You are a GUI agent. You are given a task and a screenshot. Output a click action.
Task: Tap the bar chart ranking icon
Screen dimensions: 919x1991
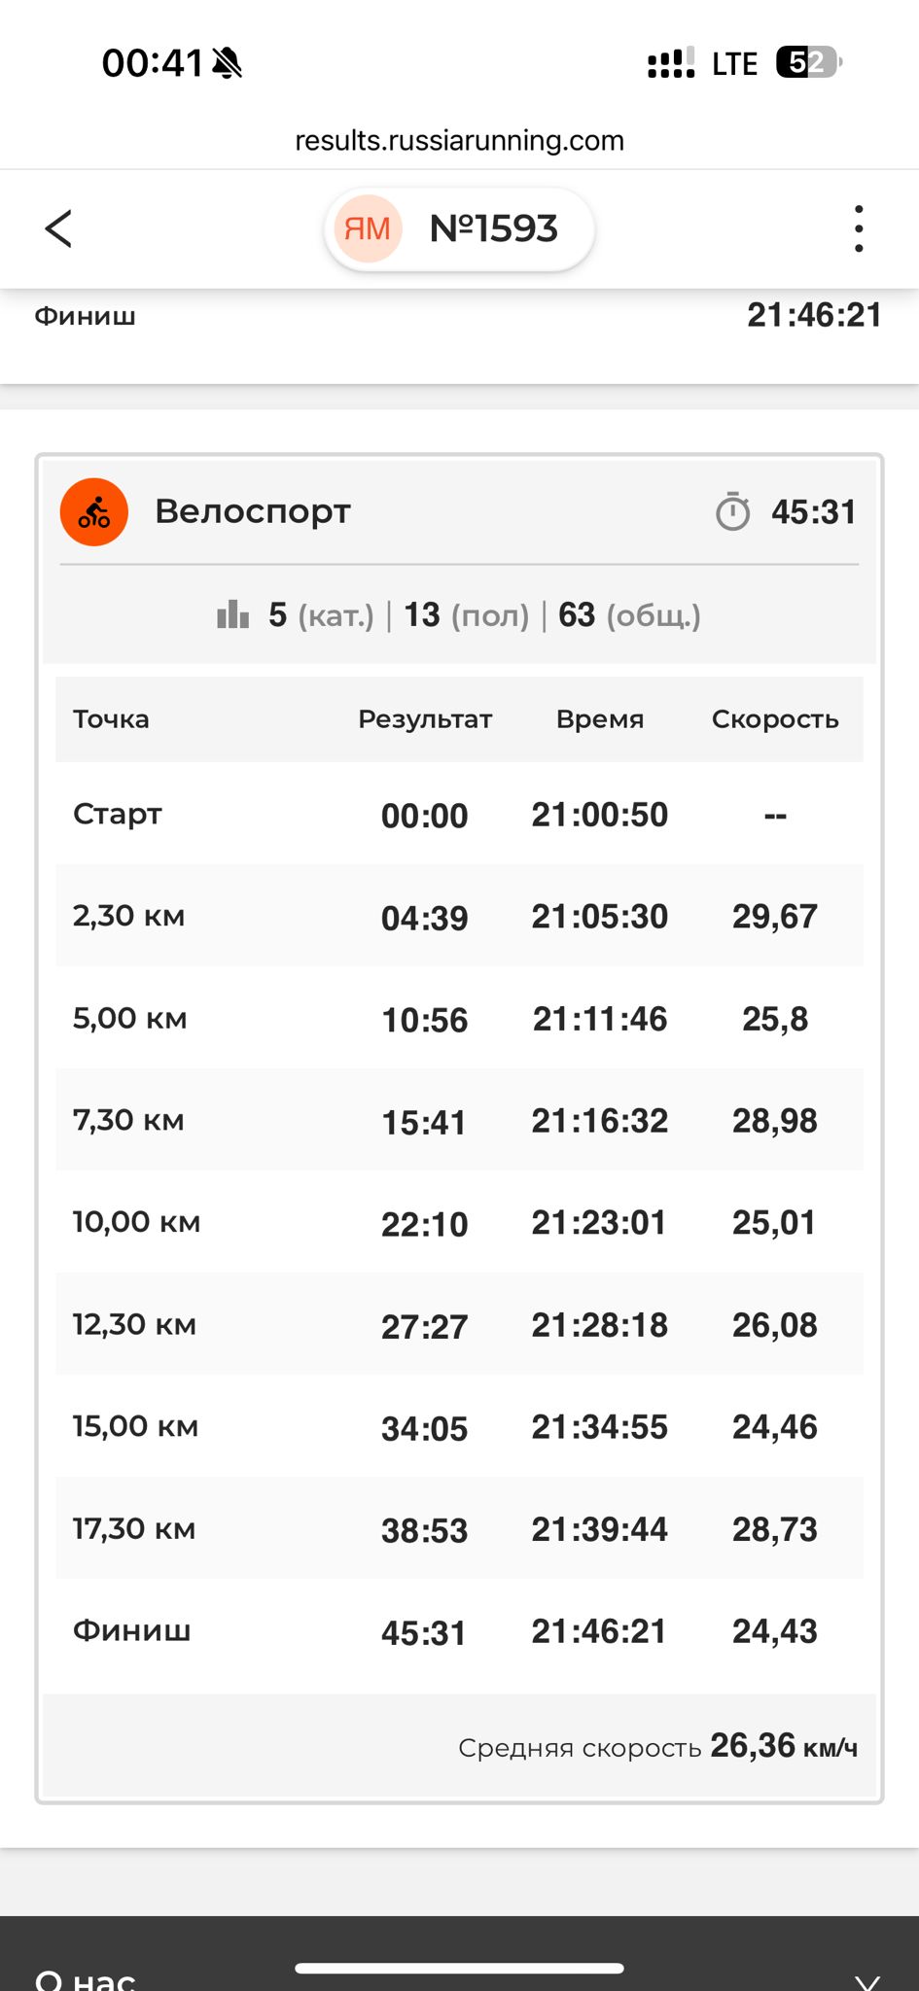tap(233, 613)
